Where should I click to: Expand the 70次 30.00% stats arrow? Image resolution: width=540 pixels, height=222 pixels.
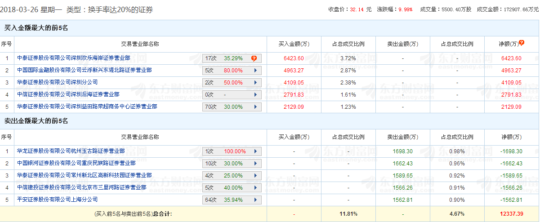click(x=255, y=107)
